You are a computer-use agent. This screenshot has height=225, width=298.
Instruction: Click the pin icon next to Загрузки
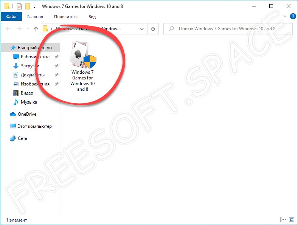(57, 66)
